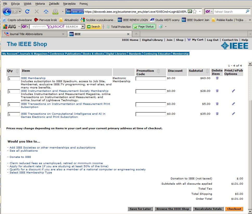The width and height of the screenshot is (252, 214).
Task: Open Print/ePub options for $5.00 subscription row
Action: [234, 104]
